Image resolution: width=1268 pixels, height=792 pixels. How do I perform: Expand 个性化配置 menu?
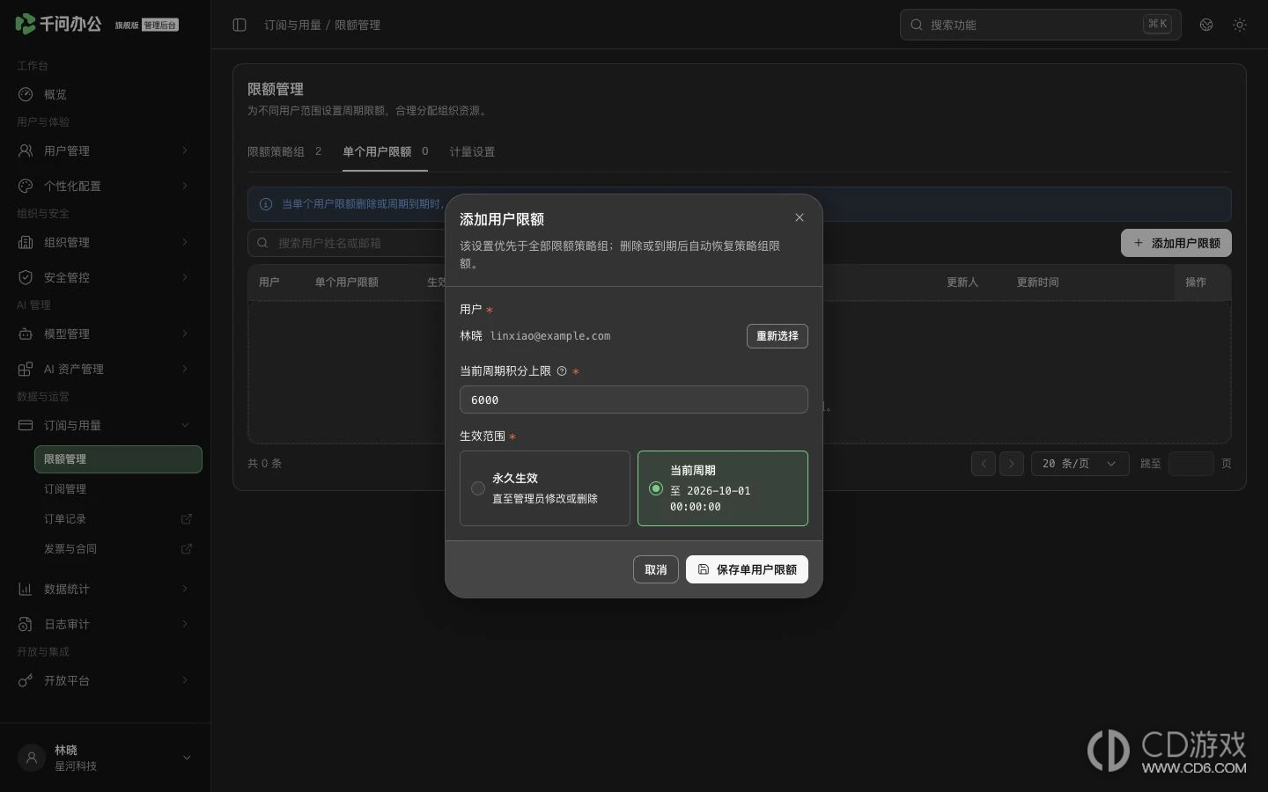tap(106, 186)
